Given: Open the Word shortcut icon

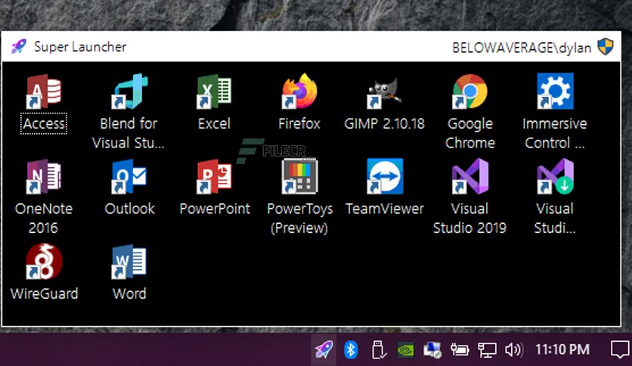Looking at the screenshot, I should tap(129, 261).
